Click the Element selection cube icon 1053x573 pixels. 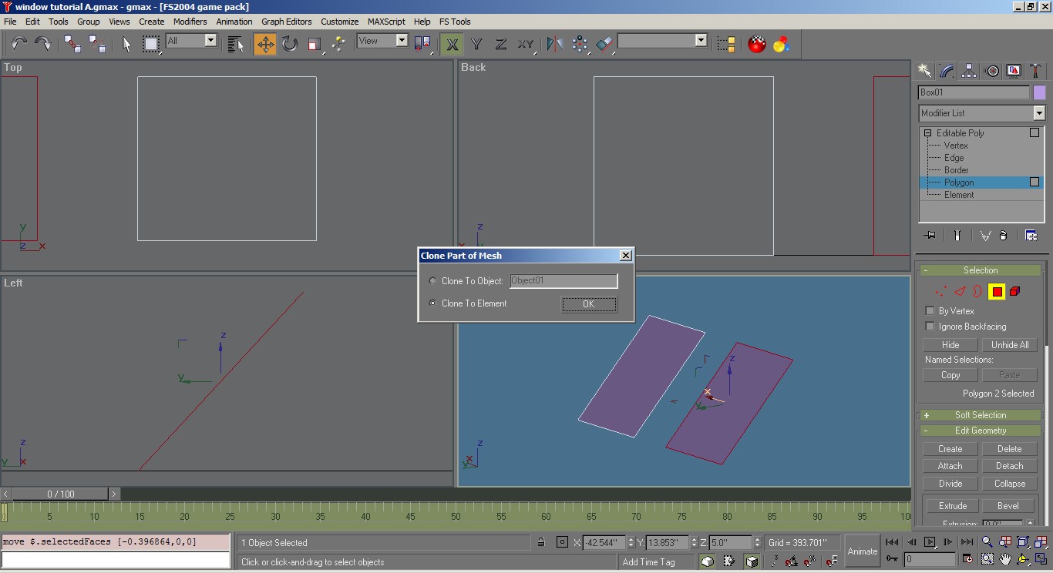1015,291
